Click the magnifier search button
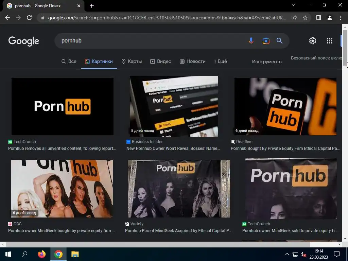Image resolution: width=348 pixels, height=261 pixels. [x=279, y=41]
